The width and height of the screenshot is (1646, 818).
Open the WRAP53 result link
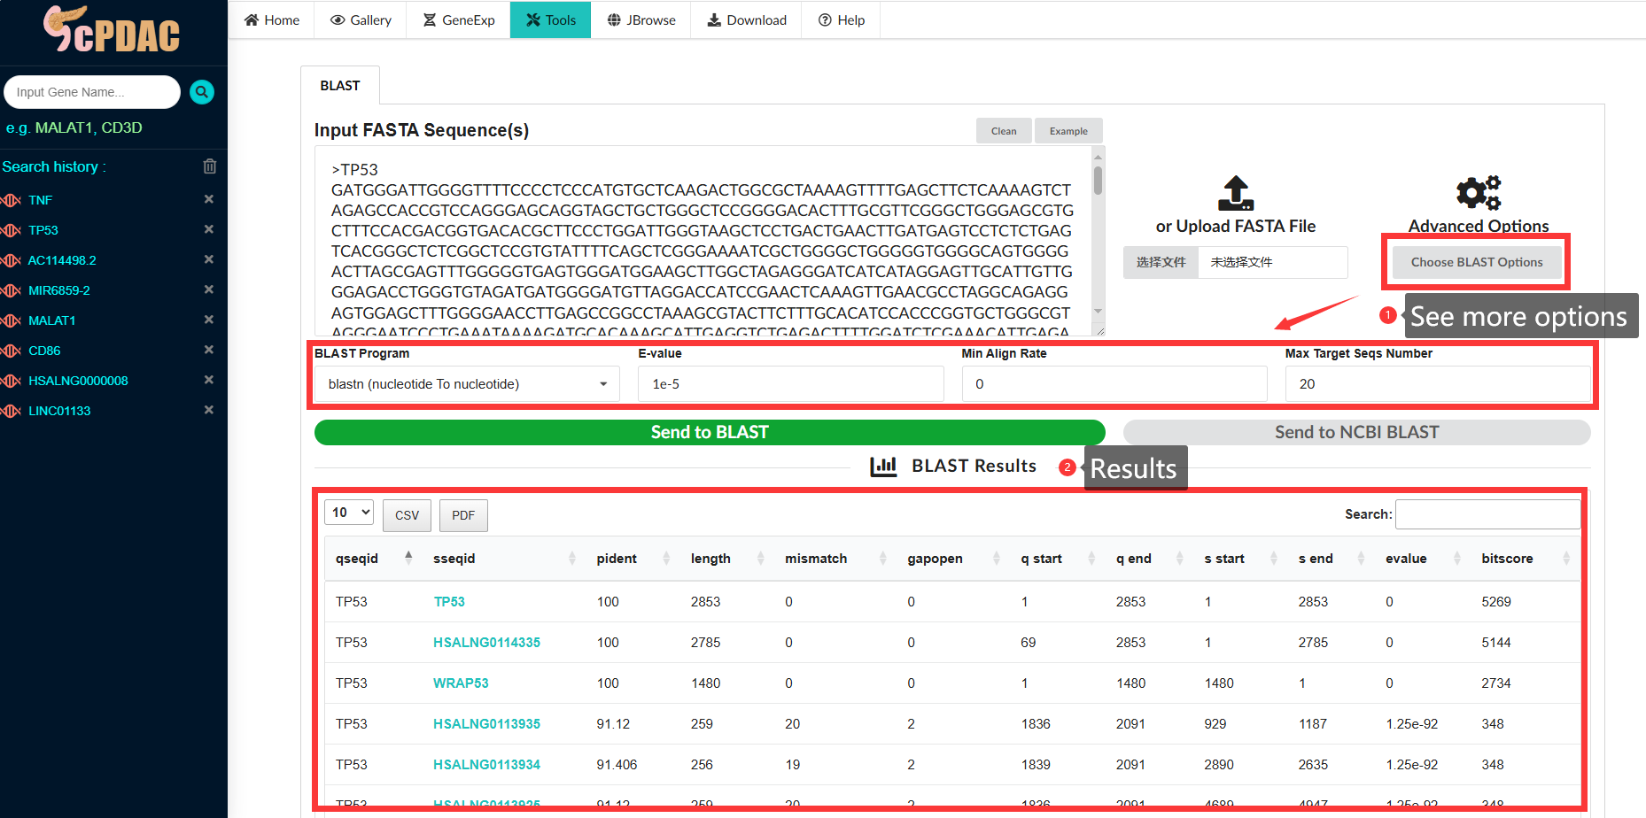point(461,683)
